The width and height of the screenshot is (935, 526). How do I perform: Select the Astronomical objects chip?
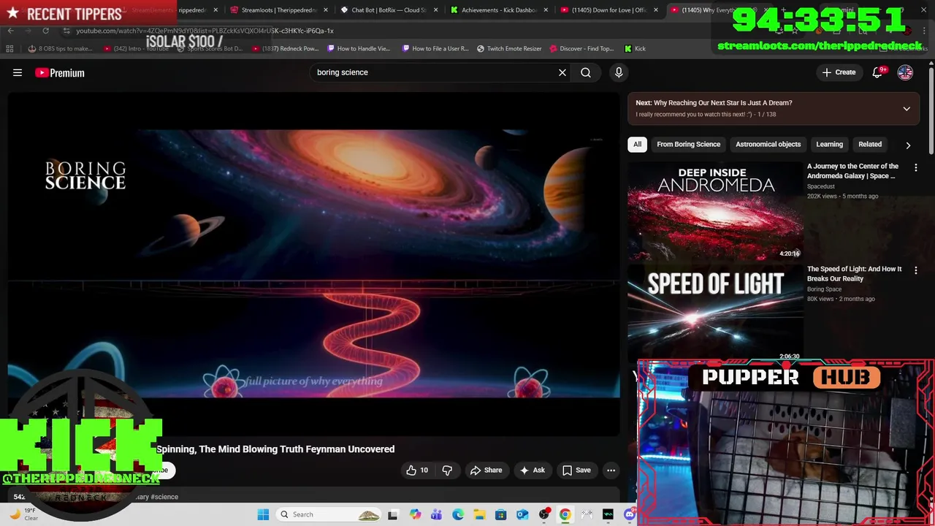(768, 144)
